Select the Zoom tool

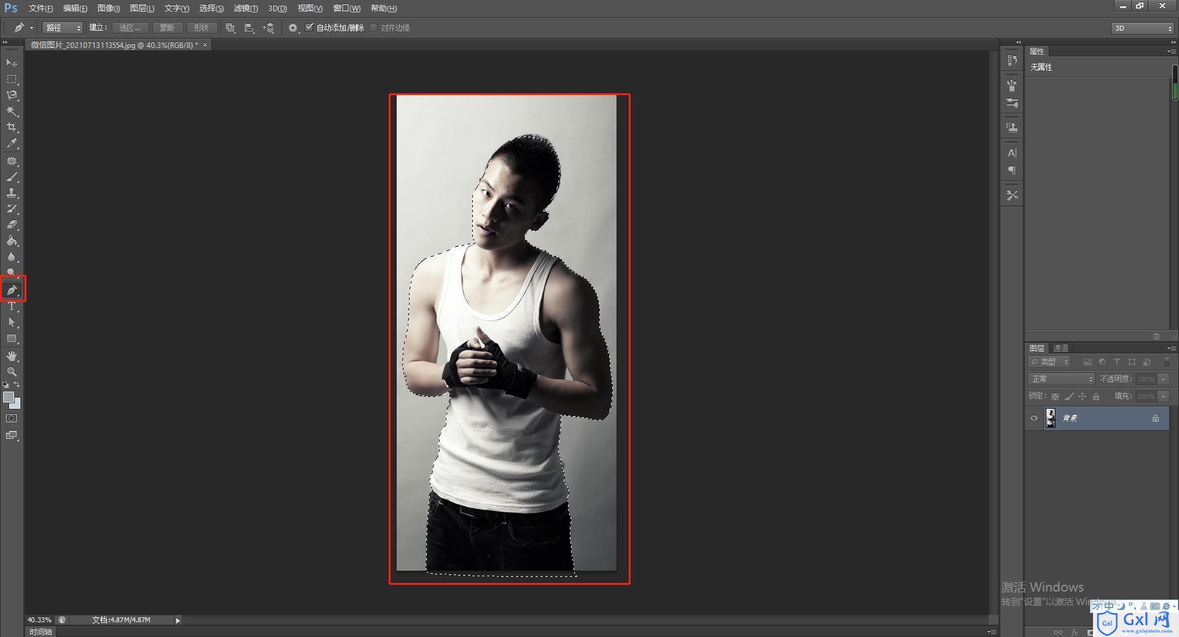[x=12, y=372]
